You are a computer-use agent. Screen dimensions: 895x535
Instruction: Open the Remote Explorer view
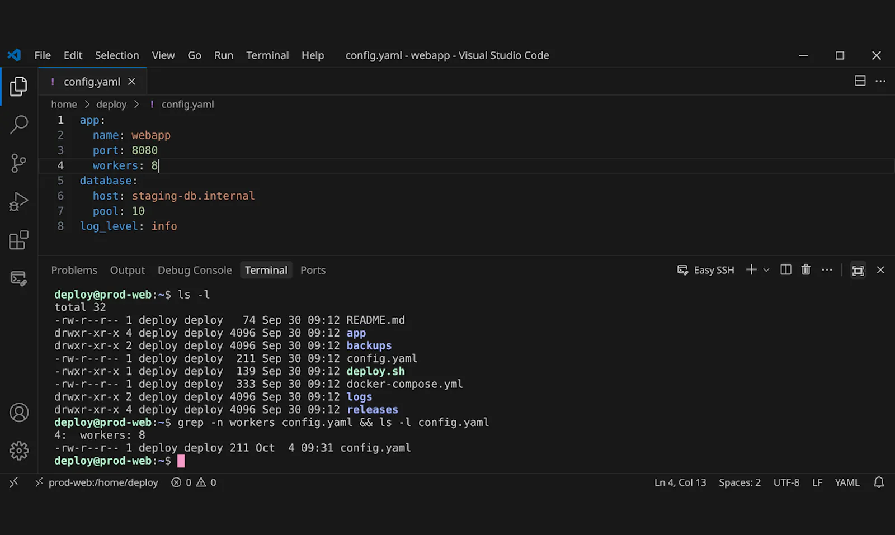click(x=18, y=278)
